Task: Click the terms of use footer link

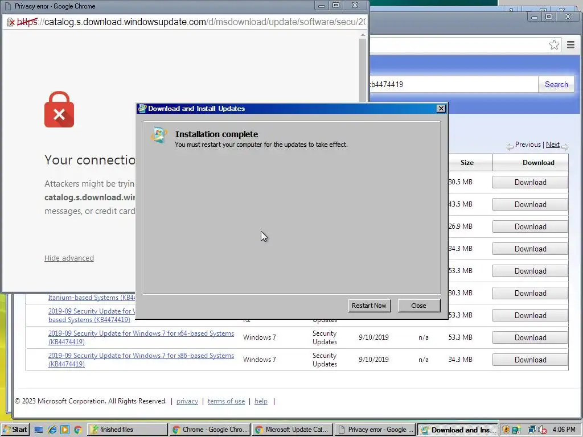Action: coord(226,401)
